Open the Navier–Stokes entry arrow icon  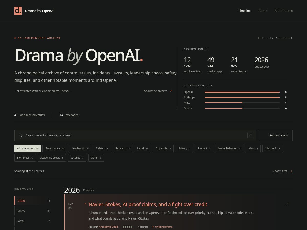click(x=287, y=204)
